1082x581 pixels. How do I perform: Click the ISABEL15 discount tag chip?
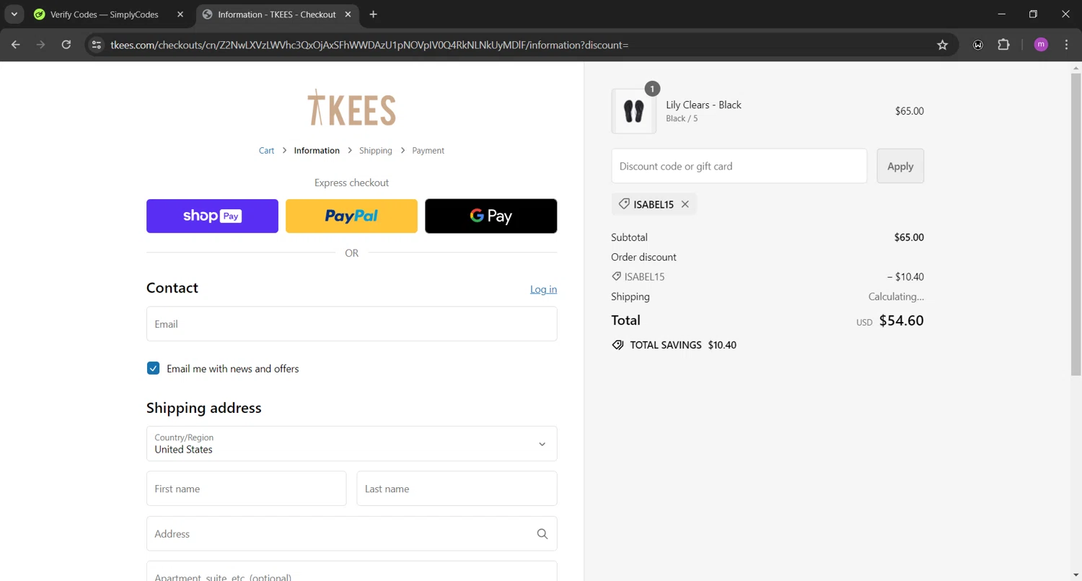(x=654, y=204)
